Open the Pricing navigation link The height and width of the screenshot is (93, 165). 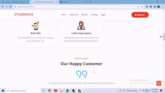(94, 15)
